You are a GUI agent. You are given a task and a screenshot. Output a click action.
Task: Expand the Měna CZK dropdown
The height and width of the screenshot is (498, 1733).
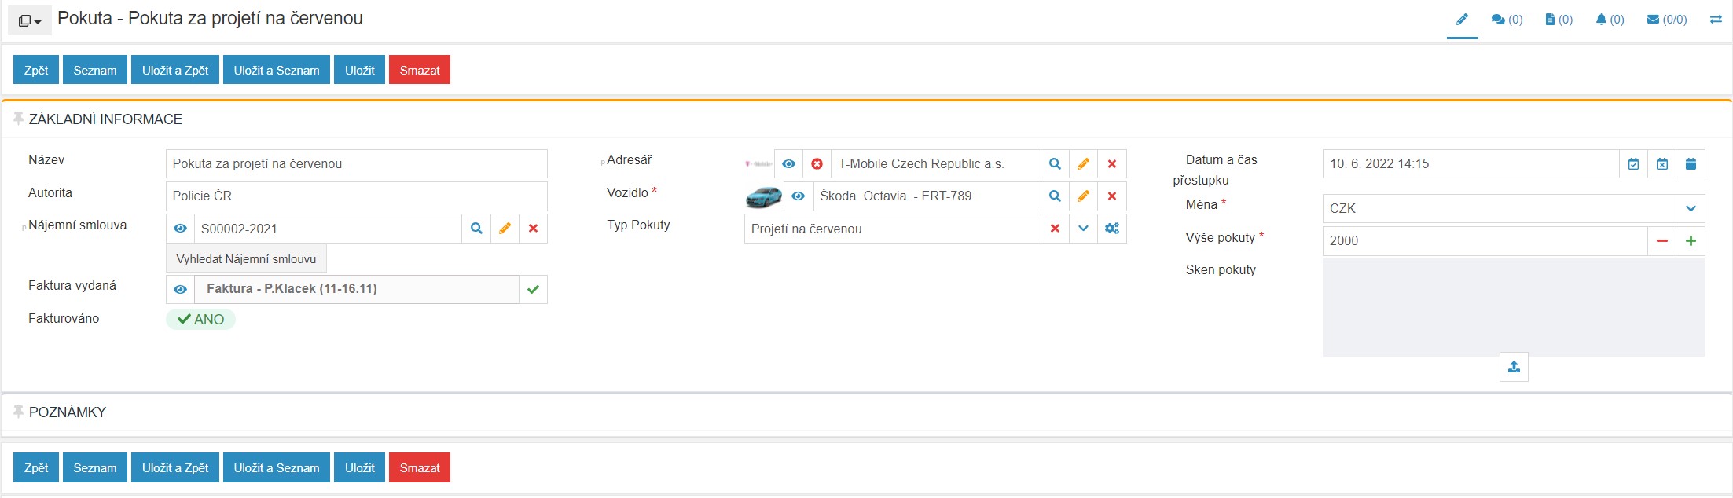click(x=1691, y=209)
